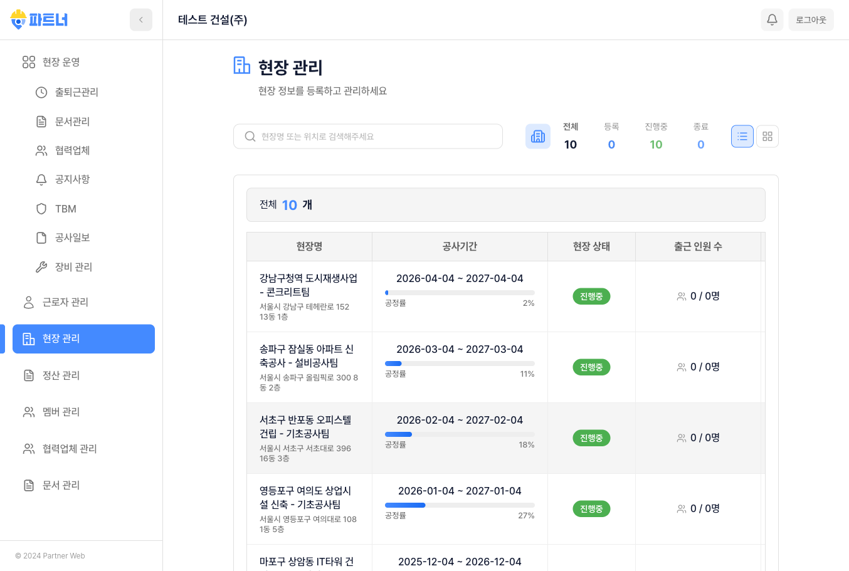The height and width of the screenshot is (571, 849).
Task: Click the 파트너 logo
Action: point(38,19)
